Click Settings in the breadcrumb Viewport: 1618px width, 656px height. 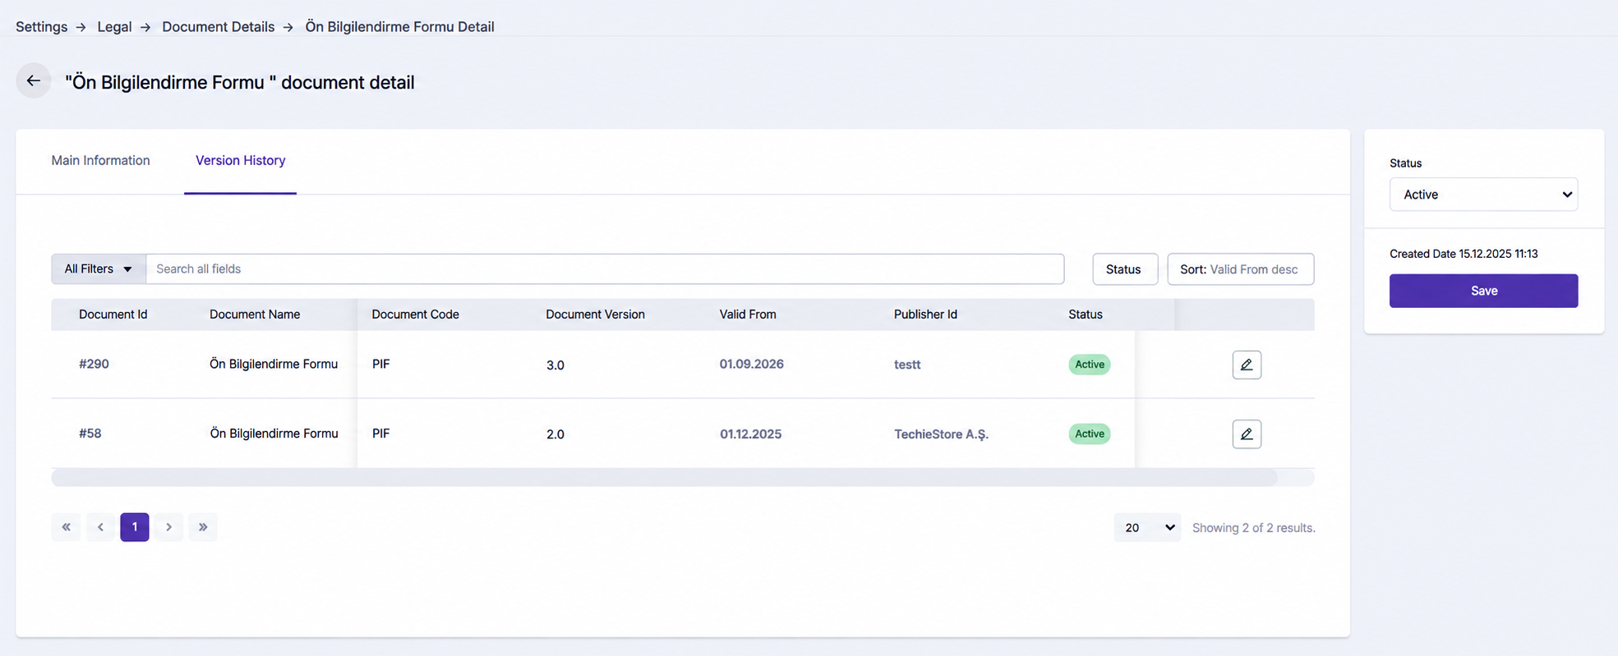(x=42, y=26)
